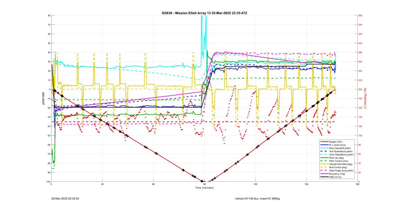Click right heading axis tick label 200
The height and width of the screenshot is (204, 395).
pyautogui.click(x=360, y=89)
